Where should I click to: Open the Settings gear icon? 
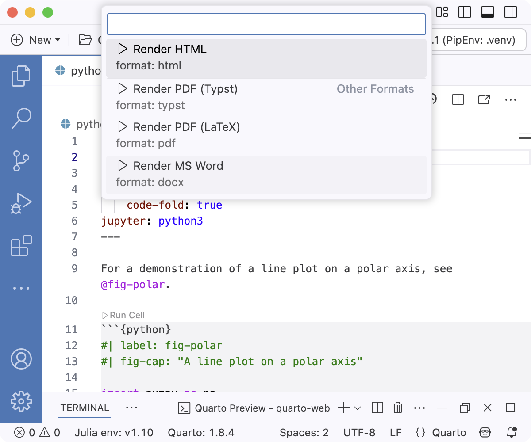tap(21, 401)
